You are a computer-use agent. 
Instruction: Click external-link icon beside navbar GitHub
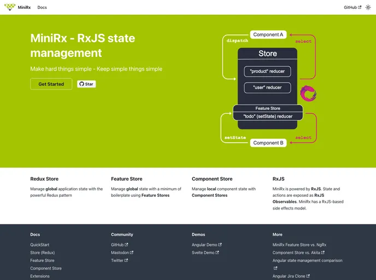360,7
